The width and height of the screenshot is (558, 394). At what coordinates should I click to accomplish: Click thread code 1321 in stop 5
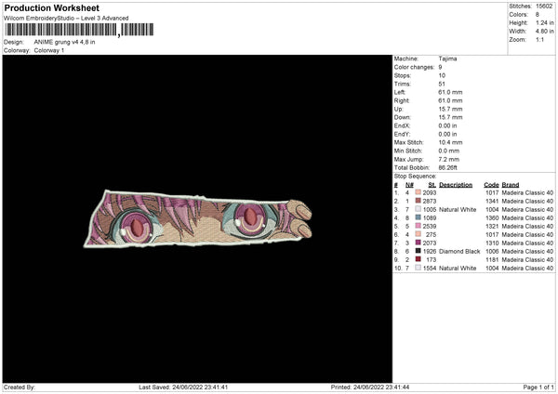(x=492, y=226)
